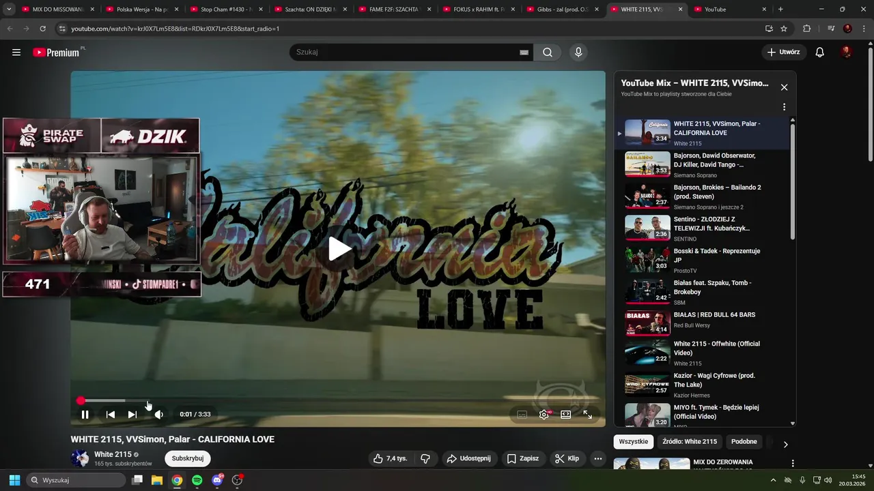Click the search magnifier button
The width and height of the screenshot is (874, 491).
(548, 53)
